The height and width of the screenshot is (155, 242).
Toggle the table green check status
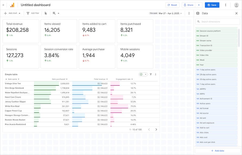coord(141,74)
